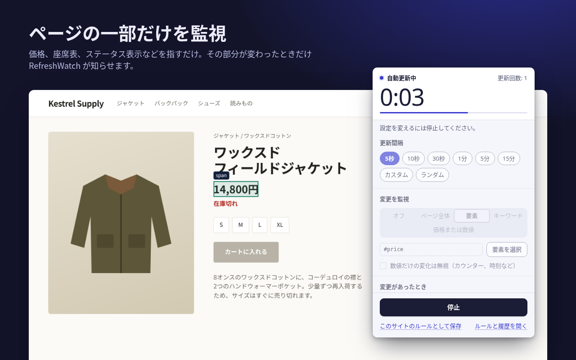Click the jacket product image
This screenshot has width=576, height=360.
coord(121,223)
